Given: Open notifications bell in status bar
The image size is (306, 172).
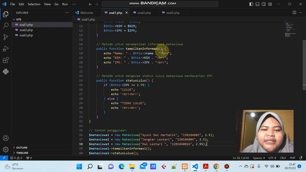Looking at the screenshot, I should pyautogui.click(x=301, y=158).
